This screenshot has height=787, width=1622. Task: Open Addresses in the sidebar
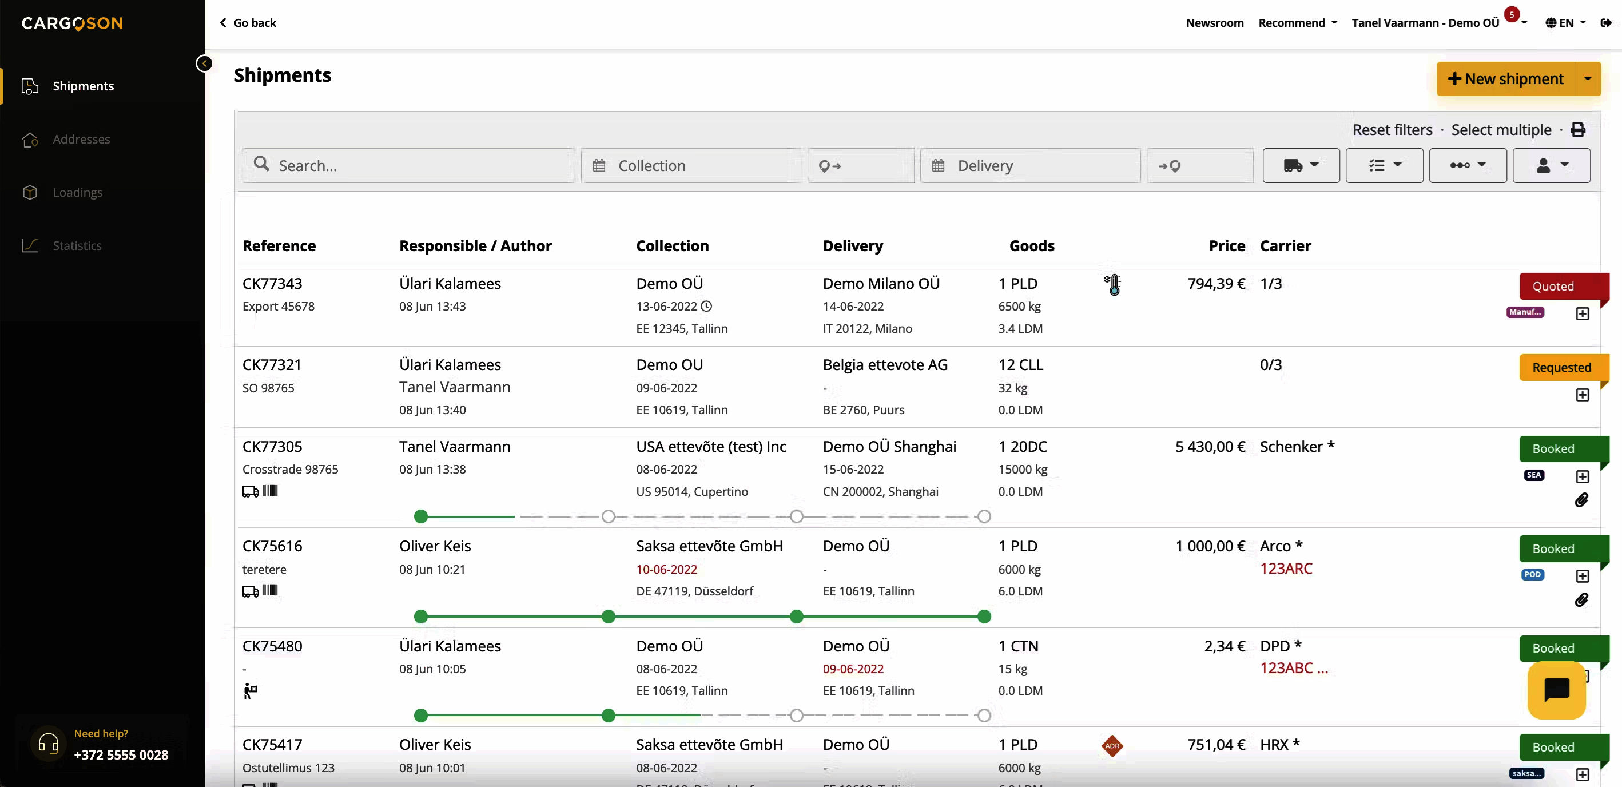pos(81,139)
